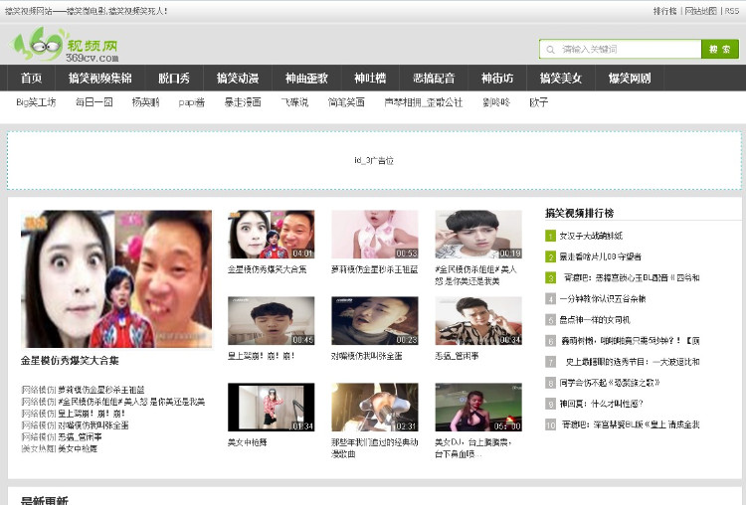Open rank 2 暴走看啥片儿08 守望者
This screenshot has width=746, height=505.
[600, 256]
